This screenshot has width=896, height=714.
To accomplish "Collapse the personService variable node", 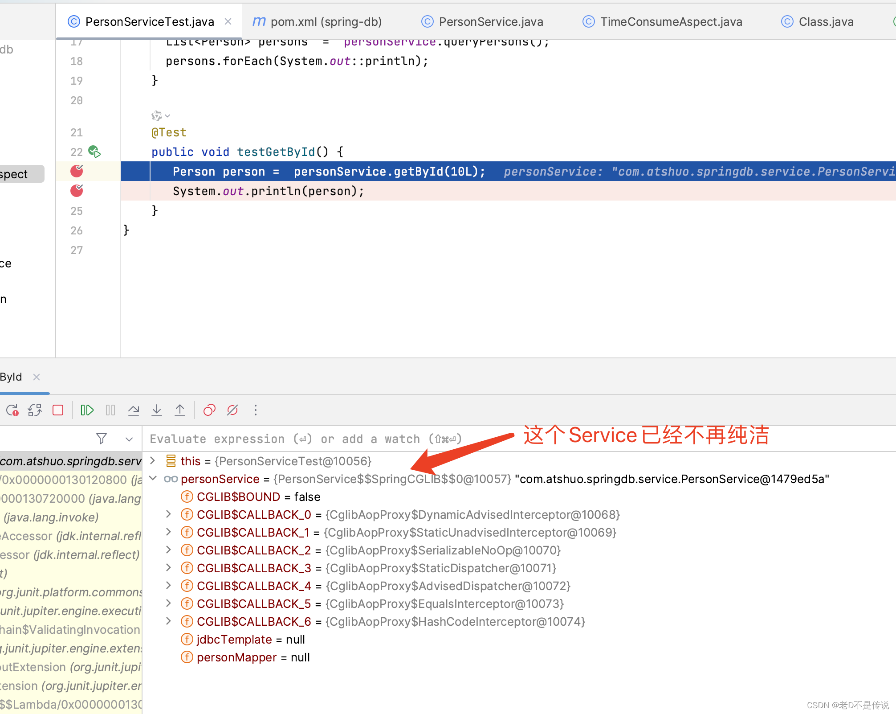I will 153,478.
